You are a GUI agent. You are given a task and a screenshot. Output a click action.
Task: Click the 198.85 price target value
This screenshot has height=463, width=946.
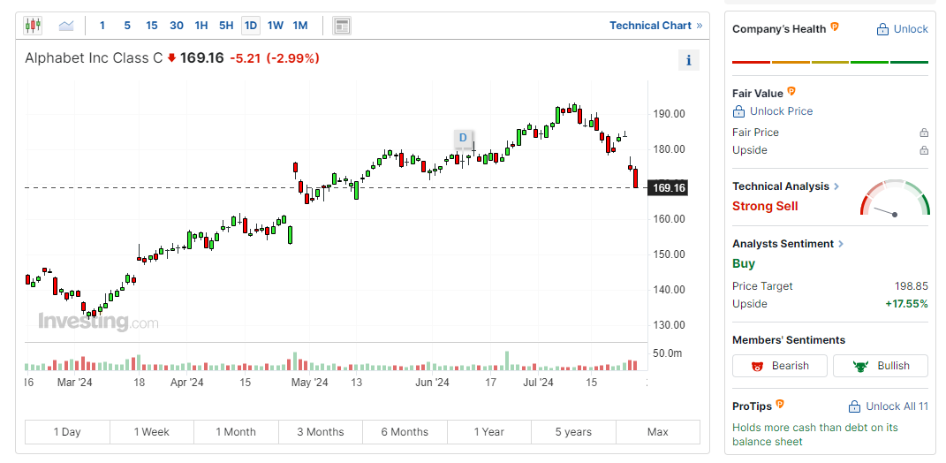[x=911, y=286]
